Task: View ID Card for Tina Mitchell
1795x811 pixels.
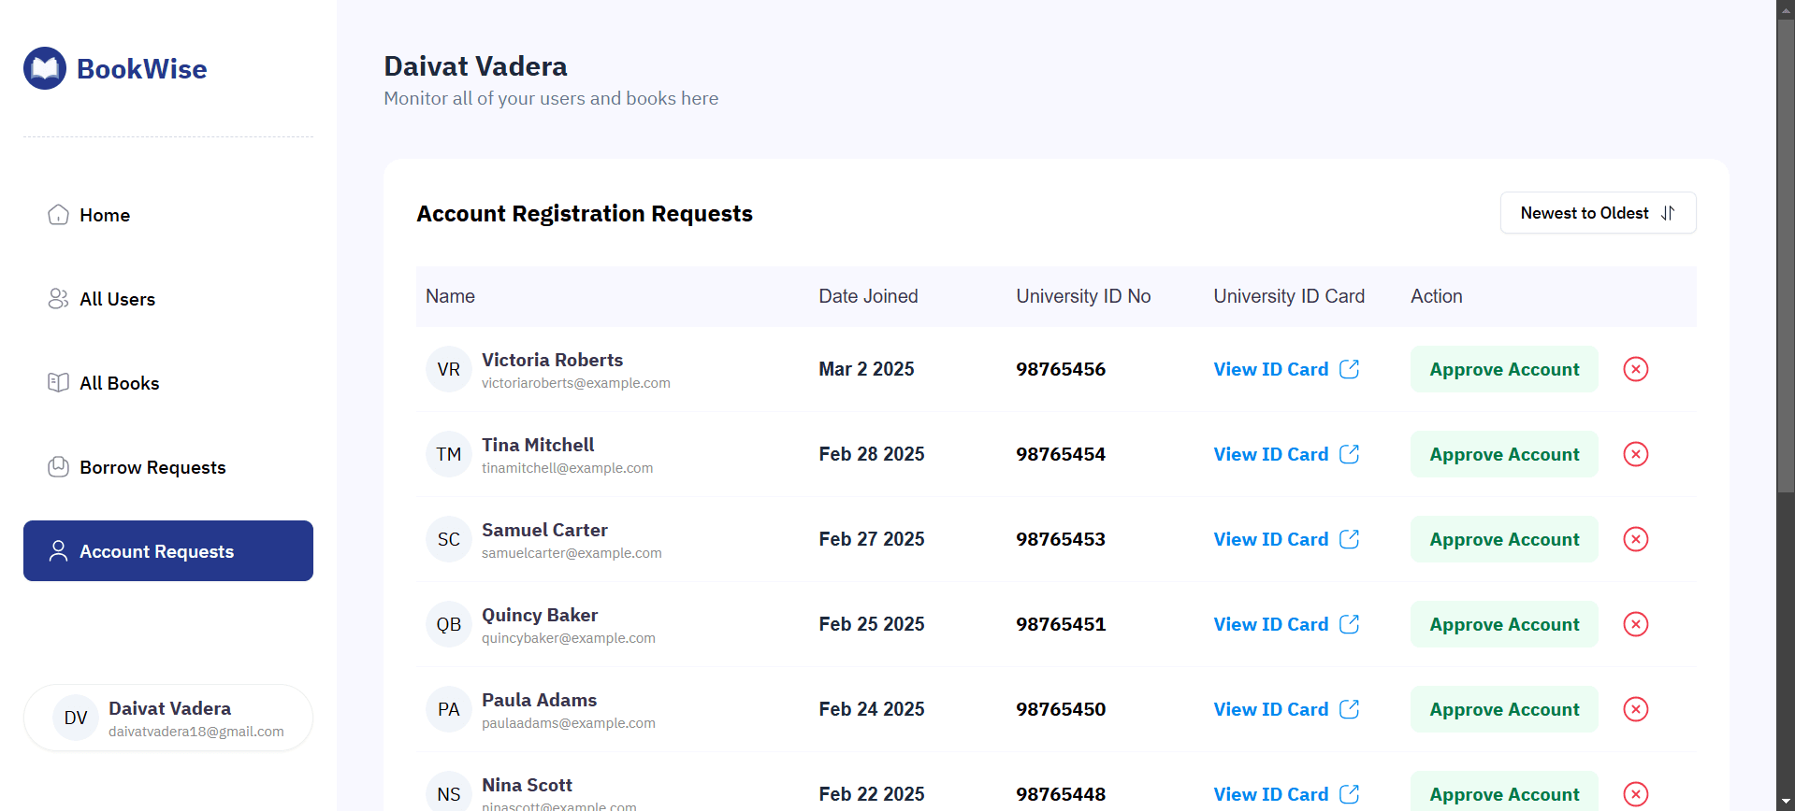Action: 1270,454
